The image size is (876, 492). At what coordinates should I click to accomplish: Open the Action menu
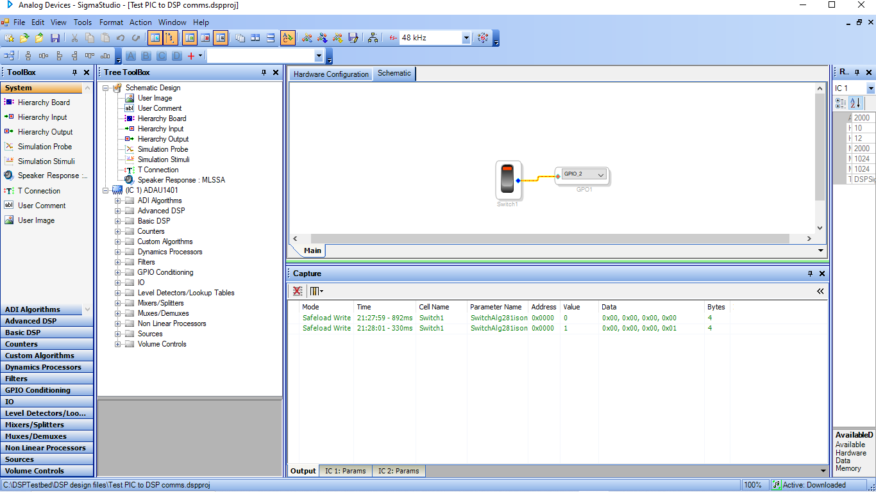tap(140, 22)
